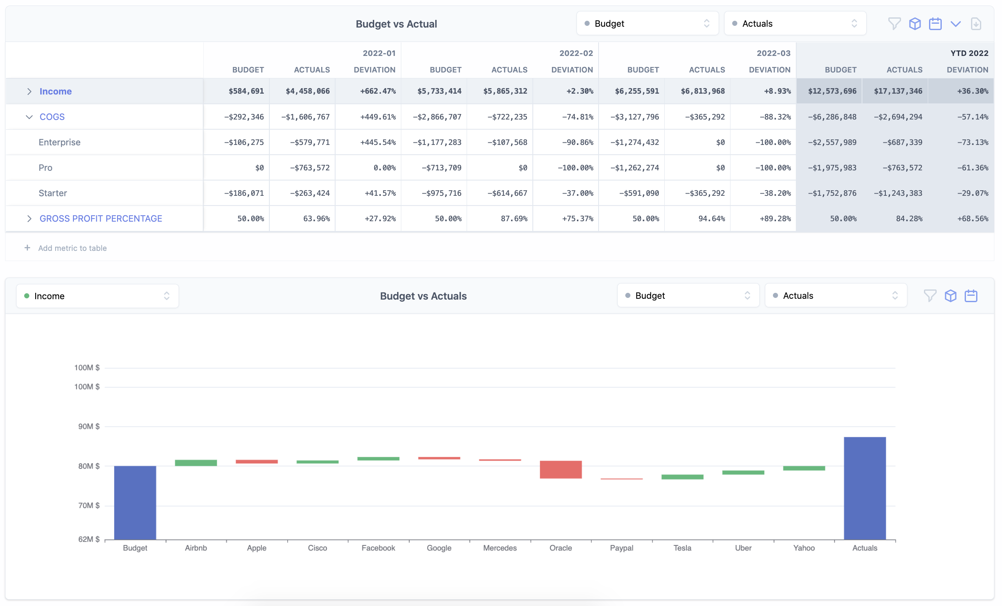Open the calendar date picker in table header
The height and width of the screenshot is (606, 1002).
tap(935, 24)
